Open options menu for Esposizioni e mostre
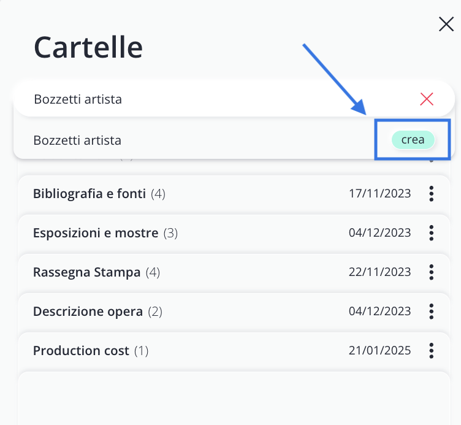This screenshot has width=461, height=425. [432, 233]
